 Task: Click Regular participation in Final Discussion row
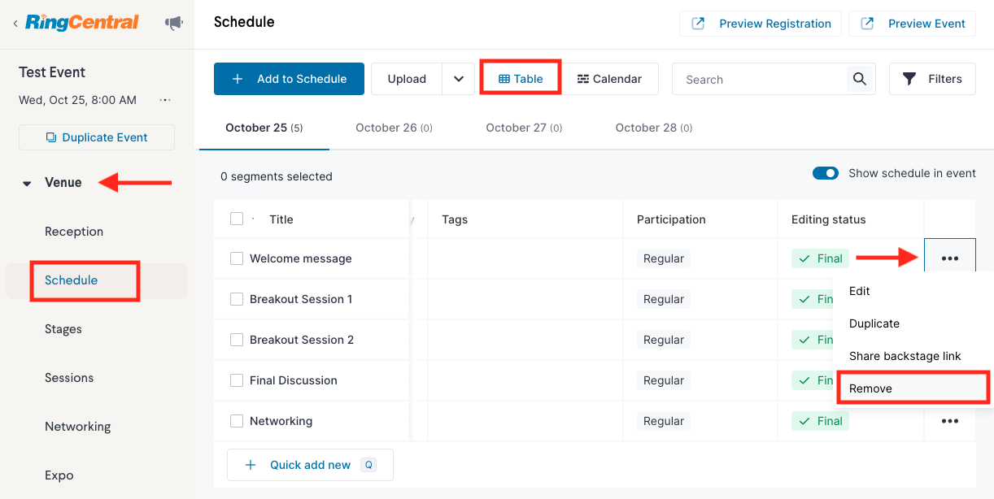664,380
